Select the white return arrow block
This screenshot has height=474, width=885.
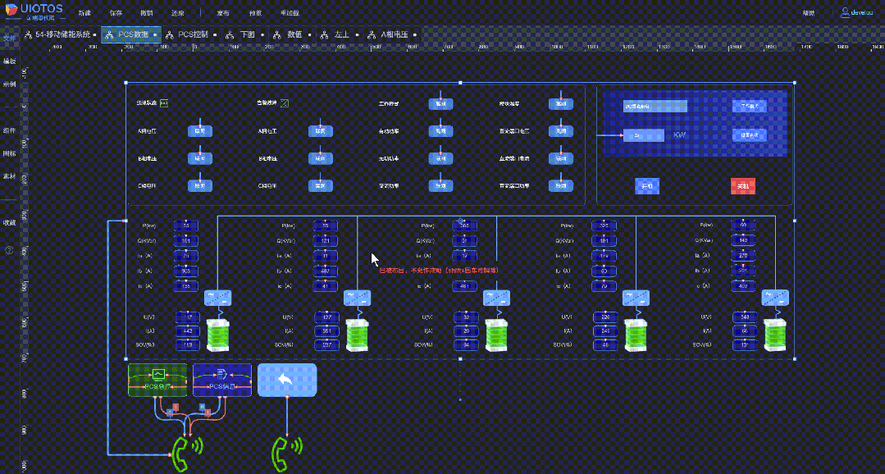click(x=287, y=380)
